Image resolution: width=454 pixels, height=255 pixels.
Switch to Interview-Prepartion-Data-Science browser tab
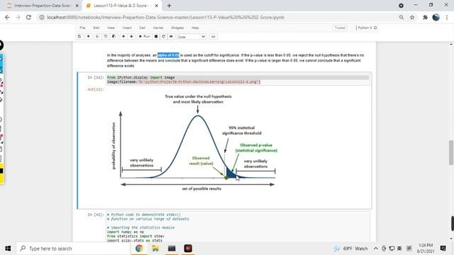pos(43,6)
